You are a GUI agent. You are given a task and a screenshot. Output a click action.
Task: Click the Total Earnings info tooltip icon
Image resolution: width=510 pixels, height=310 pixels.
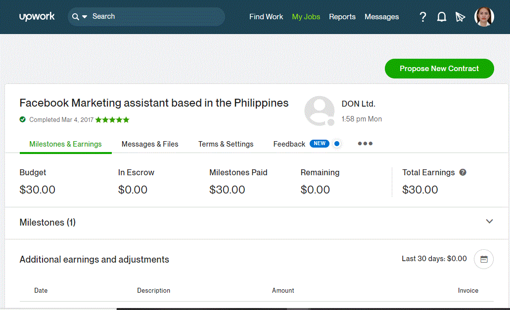click(463, 172)
